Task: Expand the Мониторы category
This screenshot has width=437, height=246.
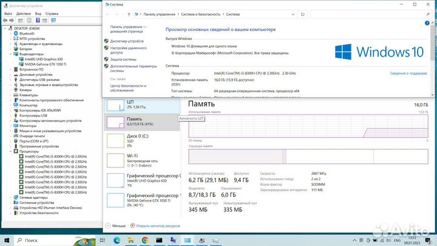Action: pyautogui.click(x=10, y=126)
